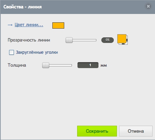Click the Сохранить button
The height and width of the screenshot is (140, 155).
click(97, 131)
